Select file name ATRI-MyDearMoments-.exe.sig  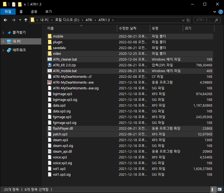pos(76,88)
